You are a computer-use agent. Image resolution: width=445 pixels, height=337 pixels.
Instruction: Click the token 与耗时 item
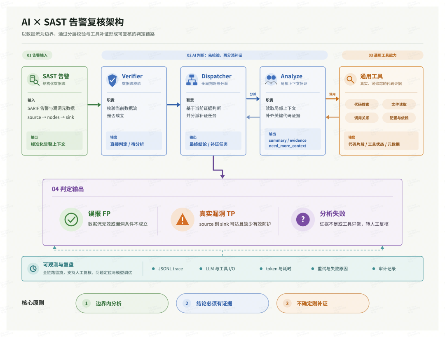[279, 269]
